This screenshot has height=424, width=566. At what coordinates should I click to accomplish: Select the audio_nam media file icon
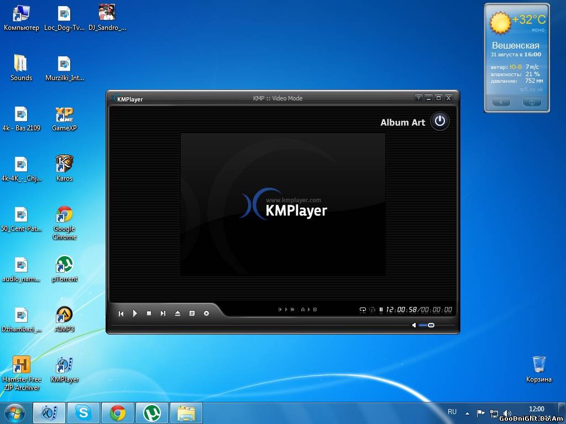[x=21, y=269]
